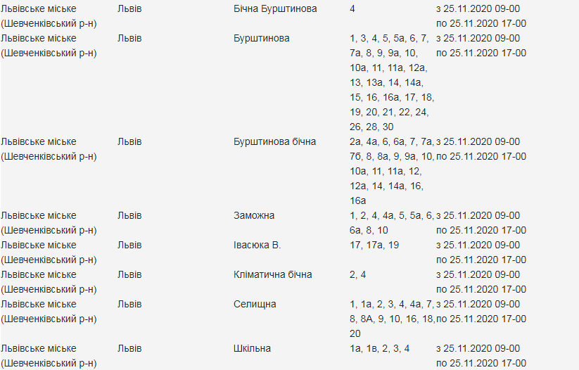Click the Бурштинова бічна street name
The image size is (579, 370).
(275, 141)
